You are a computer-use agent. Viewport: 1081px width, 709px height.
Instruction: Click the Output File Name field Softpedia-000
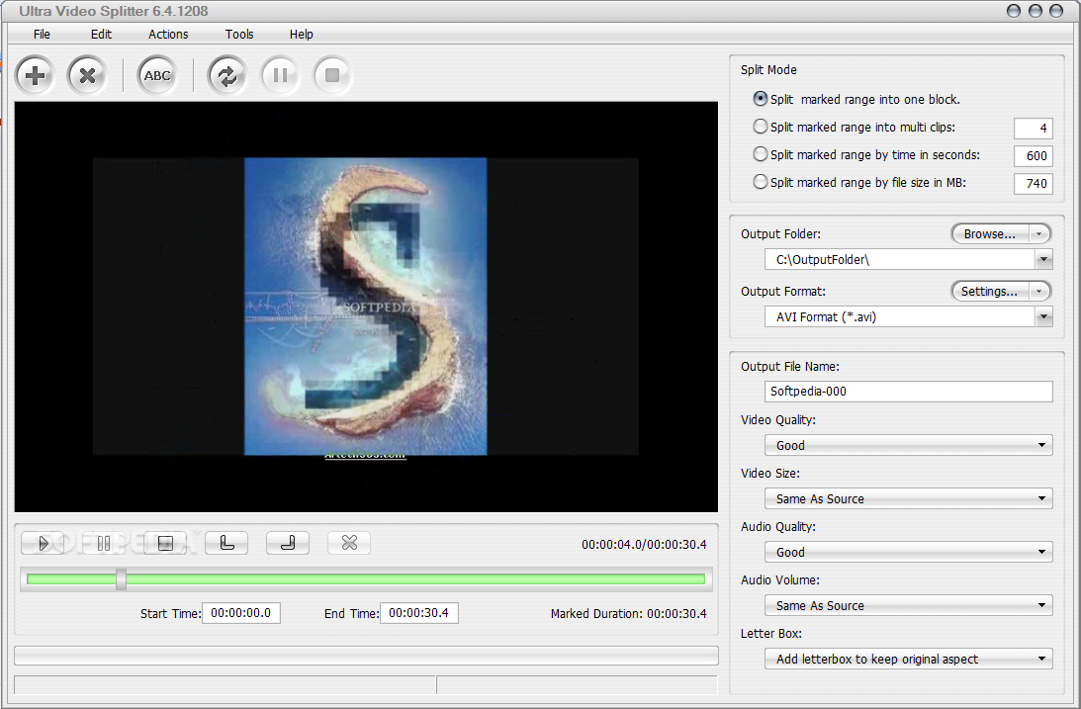tap(909, 392)
